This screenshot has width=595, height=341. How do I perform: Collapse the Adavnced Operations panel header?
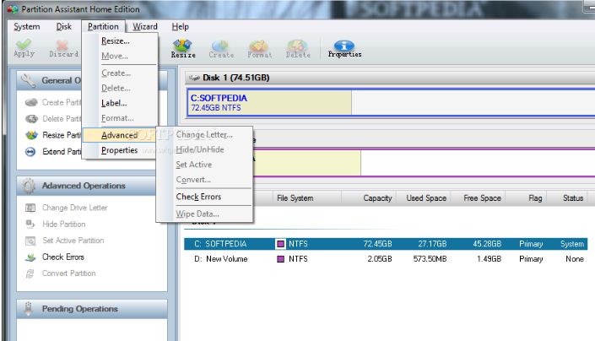click(92, 186)
